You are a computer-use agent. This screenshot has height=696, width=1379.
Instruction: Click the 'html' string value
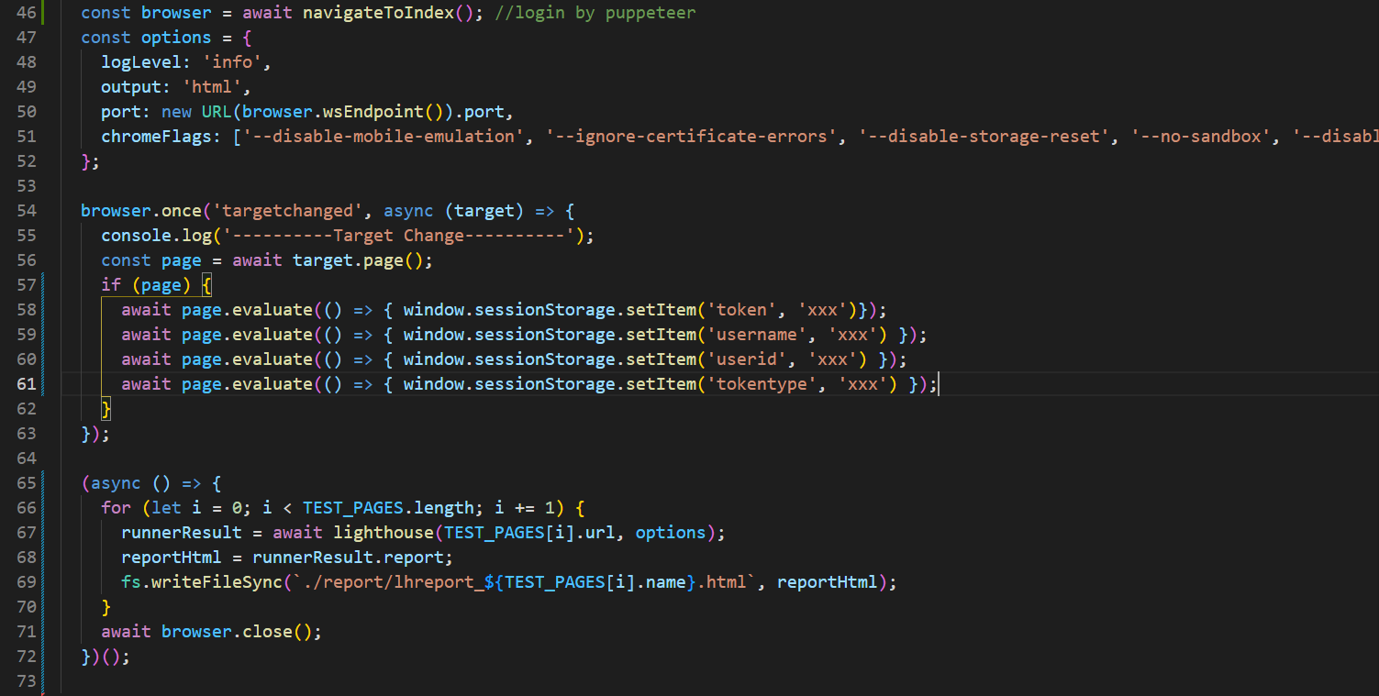coord(212,87)
